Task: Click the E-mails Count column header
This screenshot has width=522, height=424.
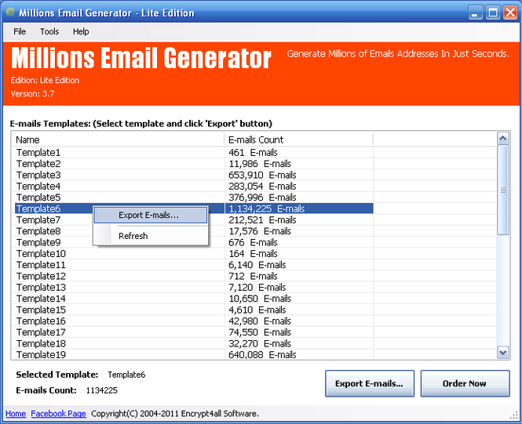Action: point(298,140)
